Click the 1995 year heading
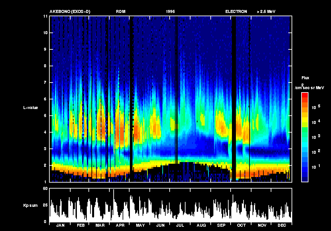331x231 pixels. tap(170, 12)
